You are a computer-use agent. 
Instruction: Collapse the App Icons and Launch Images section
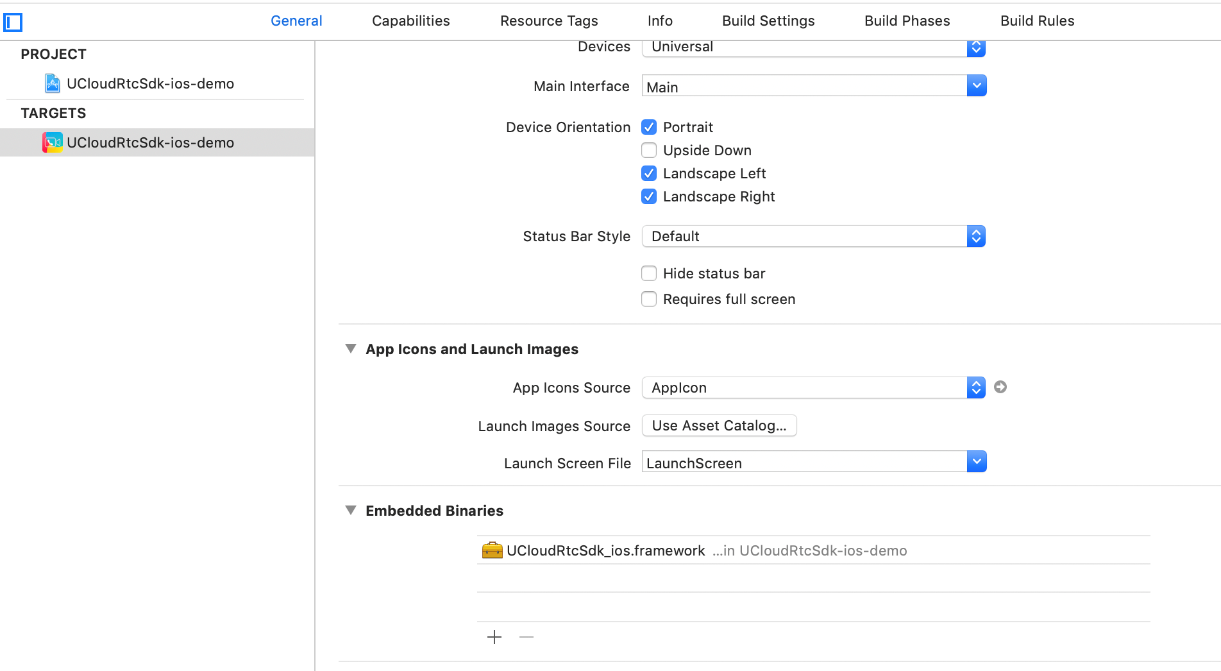(351, 349)
